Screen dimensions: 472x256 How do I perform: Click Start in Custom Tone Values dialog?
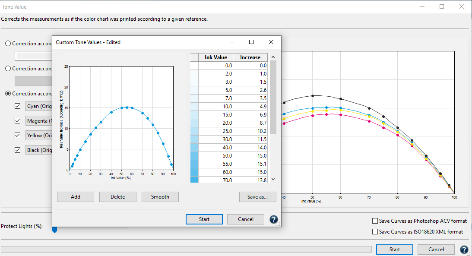click(204, 219)
